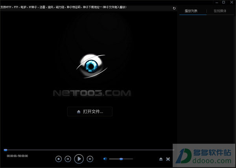Maximize the player window

(x=224, y=2)
